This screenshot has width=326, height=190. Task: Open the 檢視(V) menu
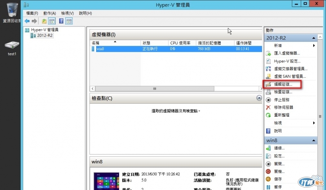pos(68,13)
